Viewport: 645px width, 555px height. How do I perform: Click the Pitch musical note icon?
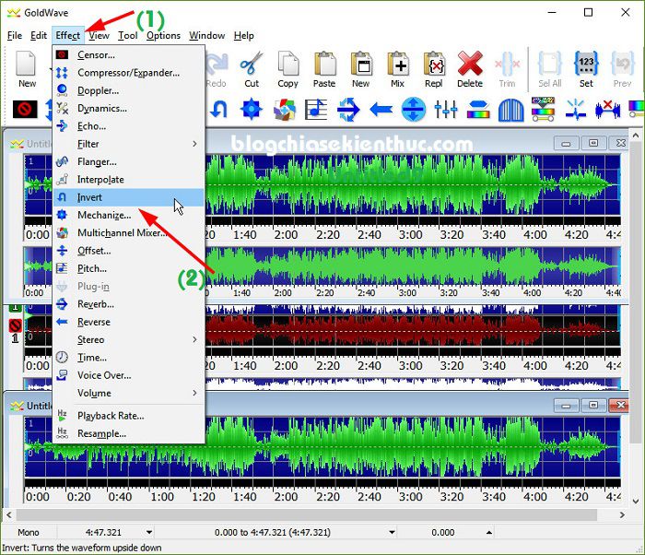[x=316, y=110]
